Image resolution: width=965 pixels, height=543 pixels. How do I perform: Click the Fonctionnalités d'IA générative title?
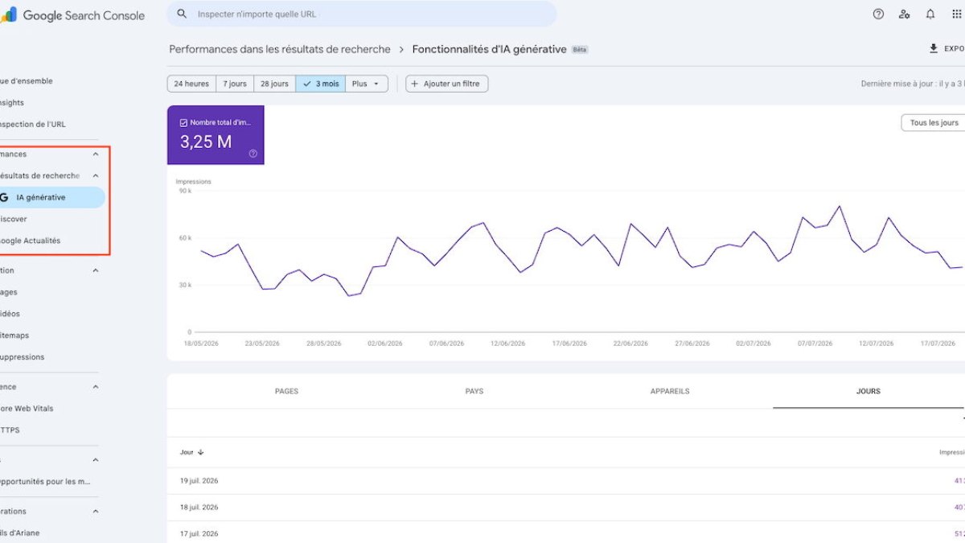(x=489, y=49)
